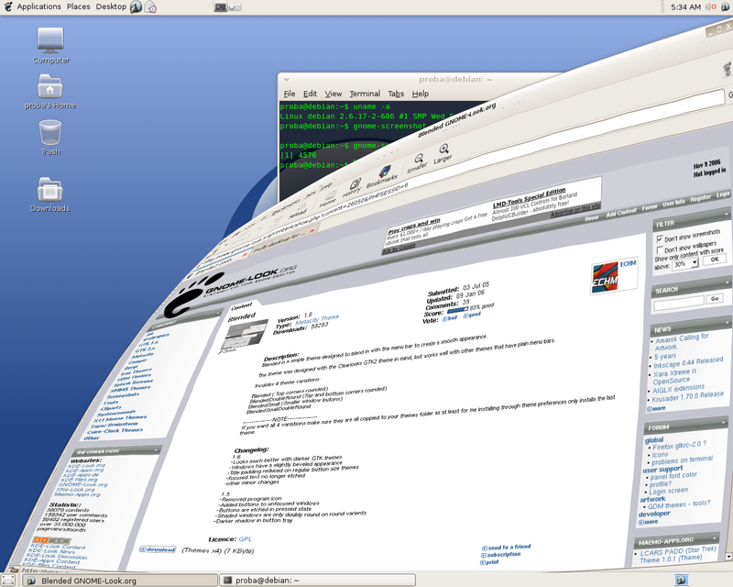Collapse the INFORMATION panel
Image resolution: width=733 pixels, height=587 pixels.
point(156,450)
